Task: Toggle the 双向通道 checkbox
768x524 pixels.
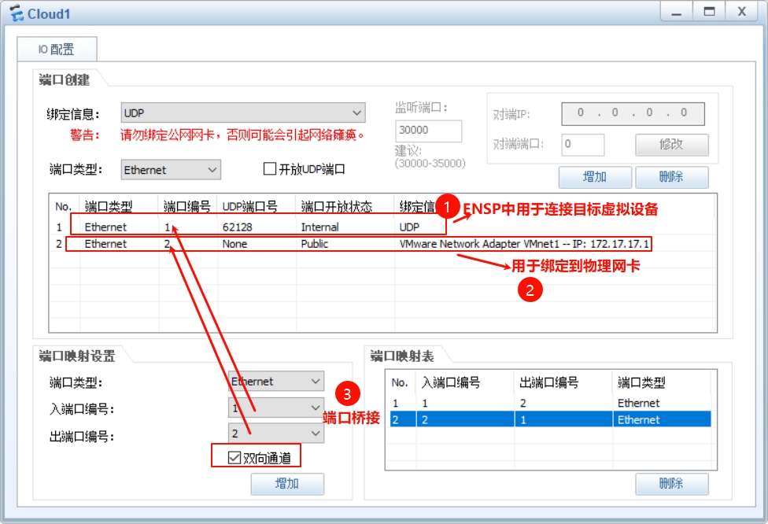Action: pos(234,457)
